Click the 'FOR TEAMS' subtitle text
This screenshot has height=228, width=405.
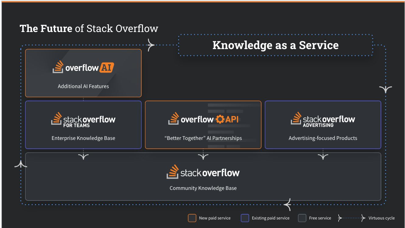(76, 125)
